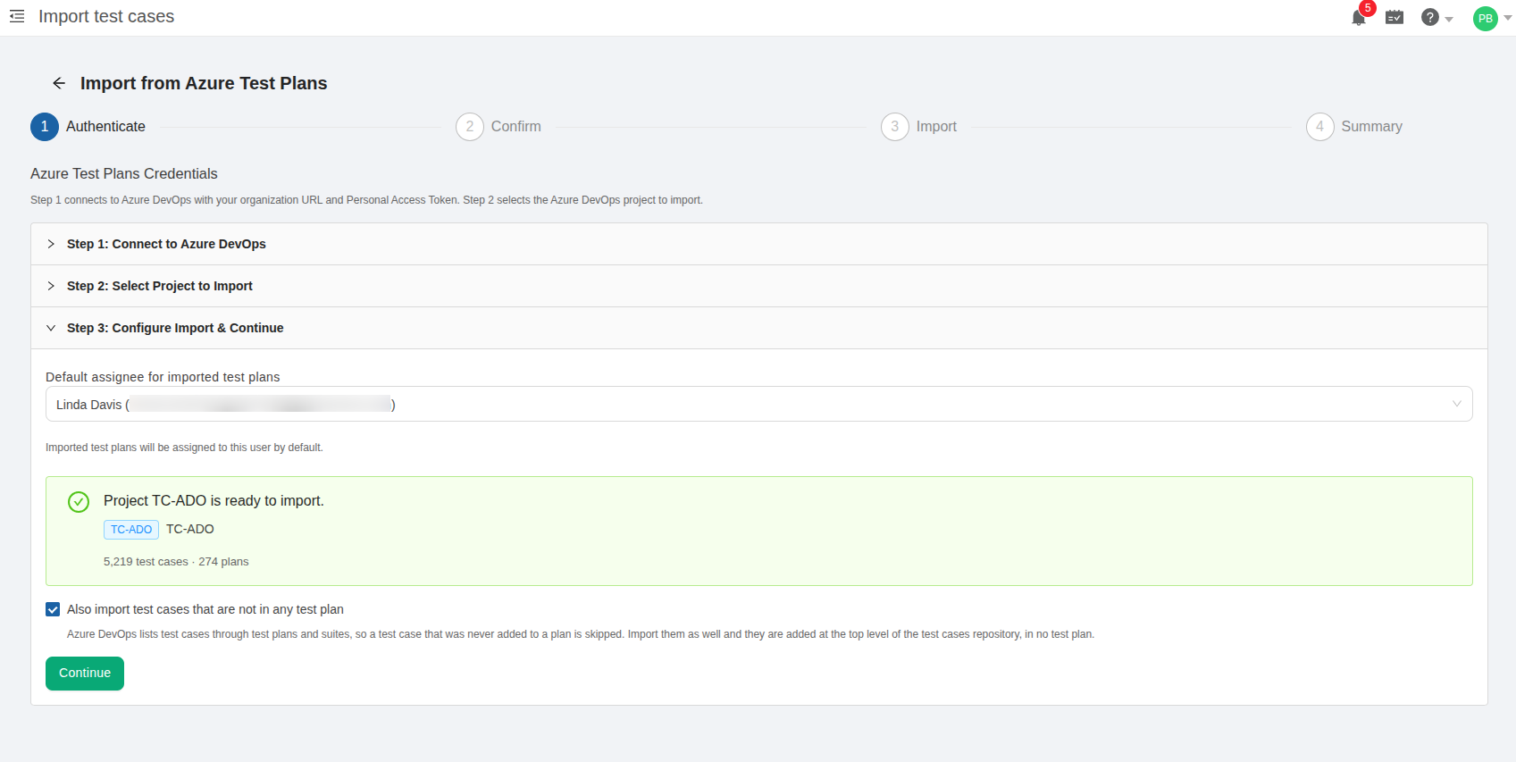Click the TC-ADO project tag

(131, 530)
